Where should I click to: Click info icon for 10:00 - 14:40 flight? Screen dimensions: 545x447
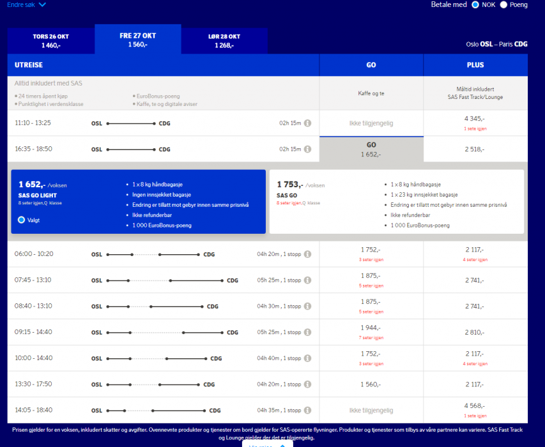point(307,359)
